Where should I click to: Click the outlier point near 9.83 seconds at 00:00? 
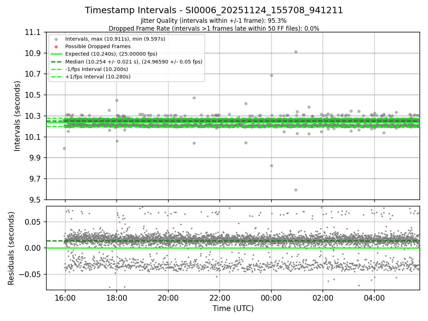[271, 165]
